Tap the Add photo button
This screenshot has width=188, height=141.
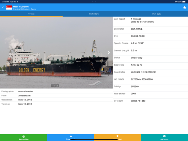tap(164, 138)
